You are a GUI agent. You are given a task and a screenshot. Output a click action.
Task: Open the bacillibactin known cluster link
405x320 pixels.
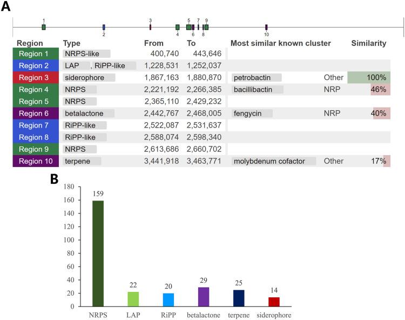coord(257,89)
